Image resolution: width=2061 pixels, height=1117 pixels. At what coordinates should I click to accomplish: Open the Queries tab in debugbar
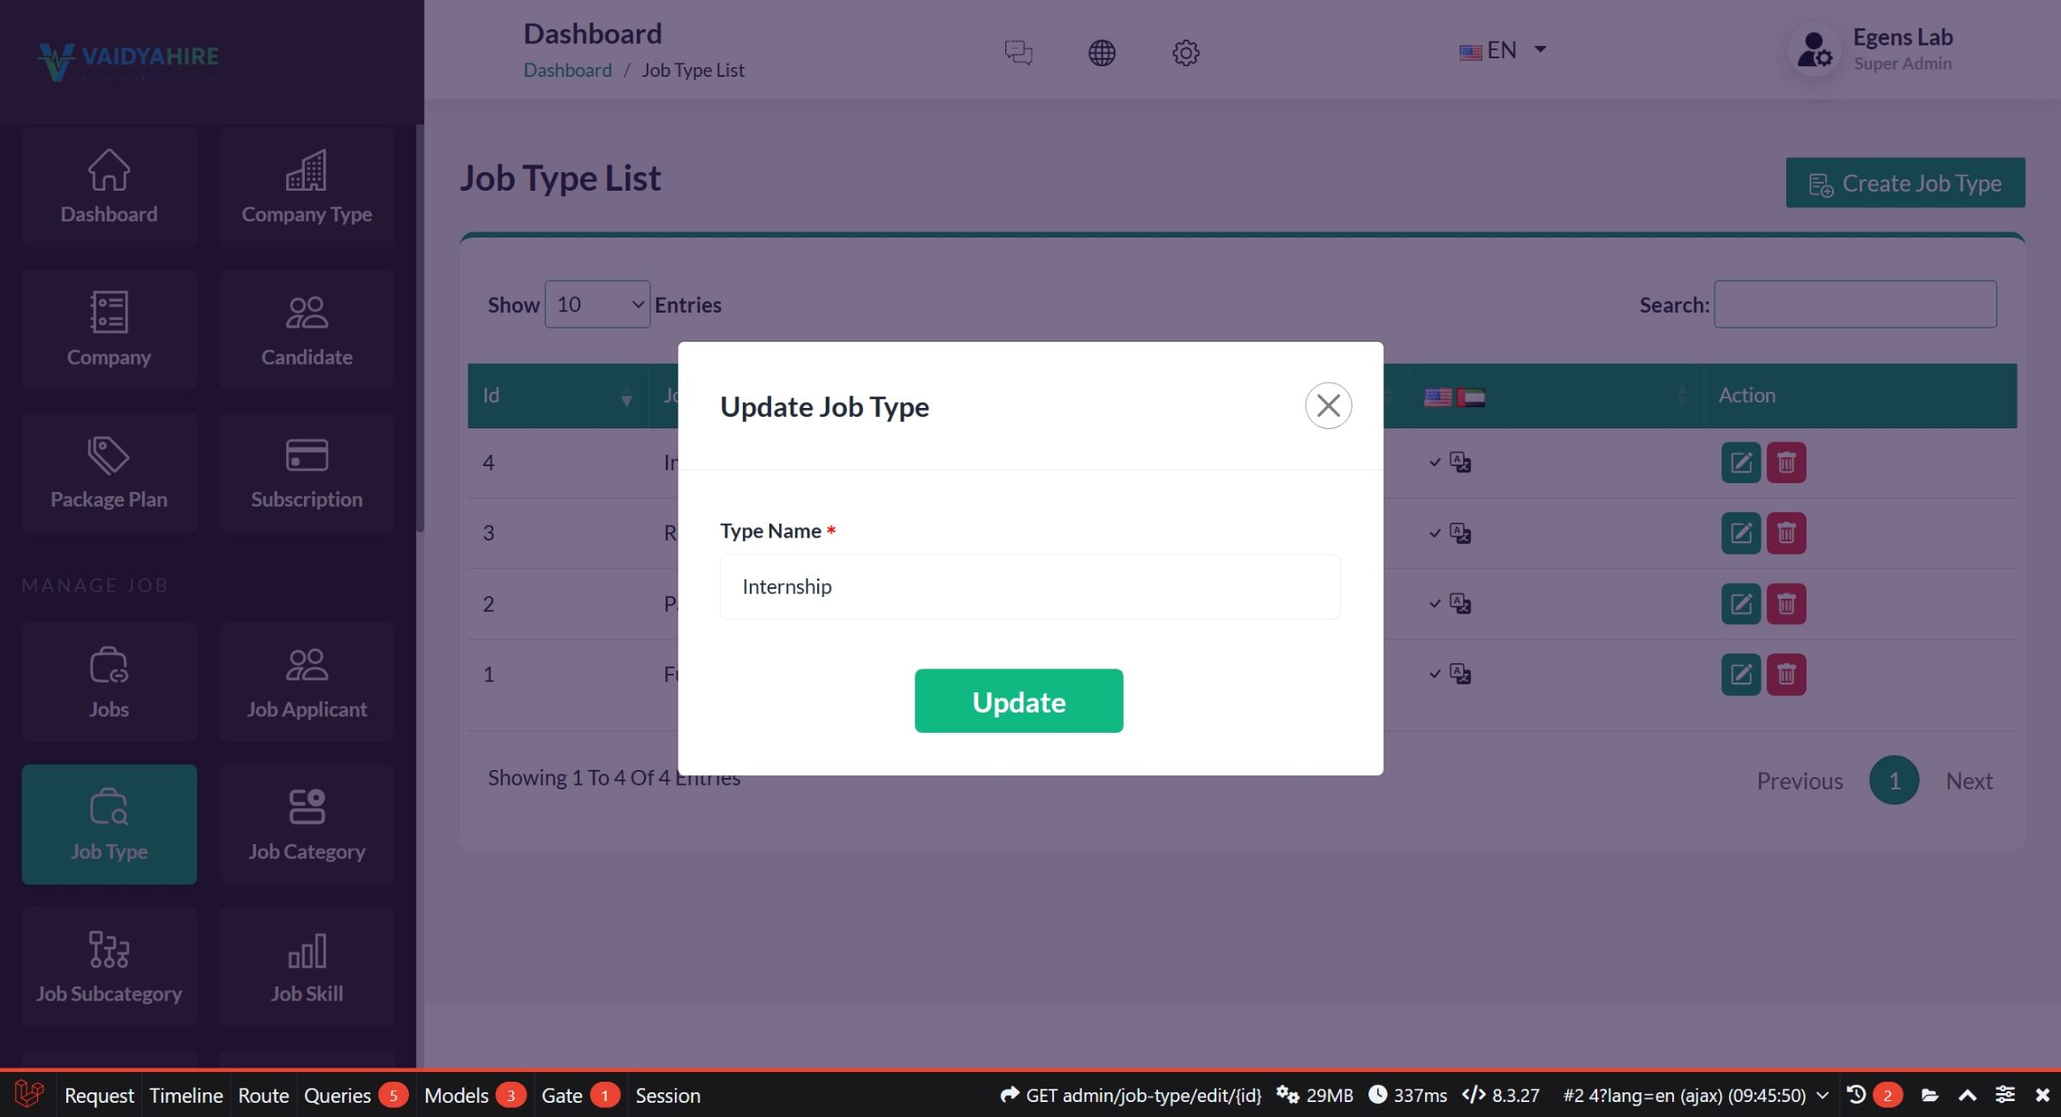[x=337, y=1096]
